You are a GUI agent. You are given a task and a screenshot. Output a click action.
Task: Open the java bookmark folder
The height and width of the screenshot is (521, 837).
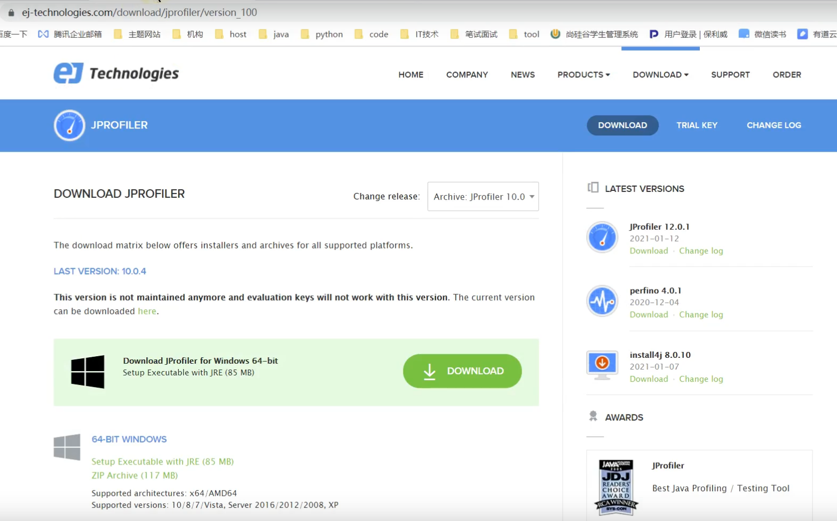pyautogui.click(x=274, y=34)
